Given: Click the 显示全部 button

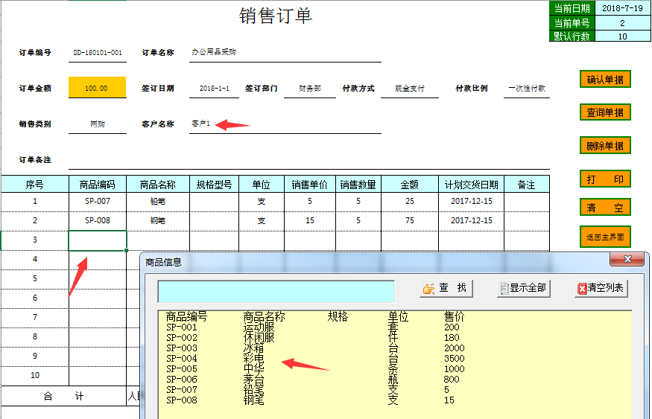Looking at the screenshot, I should (524, 288).
